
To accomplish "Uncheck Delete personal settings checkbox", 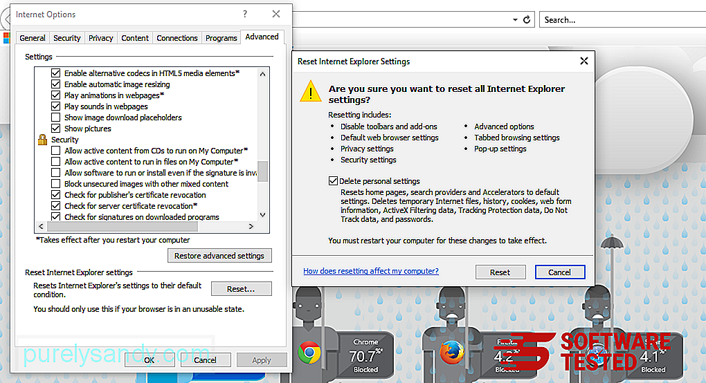I will click(x=333, y=180).
